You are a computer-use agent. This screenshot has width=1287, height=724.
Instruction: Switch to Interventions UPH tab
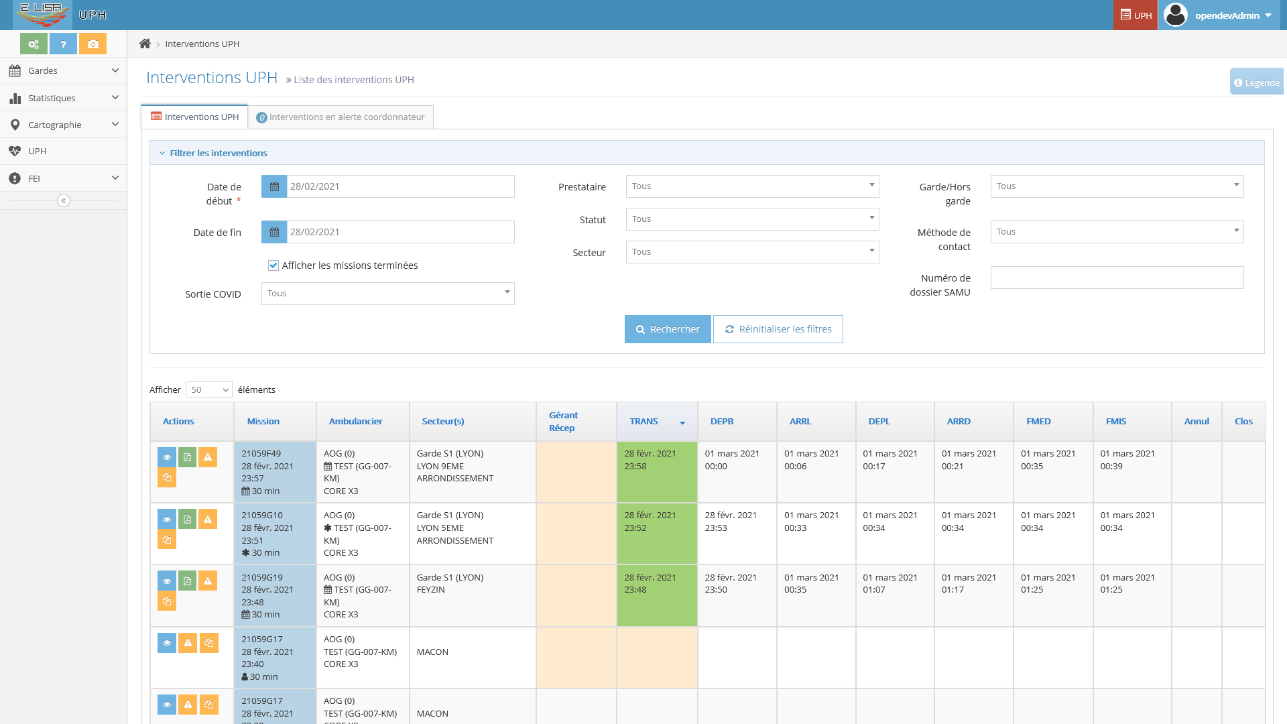[194, 117]
